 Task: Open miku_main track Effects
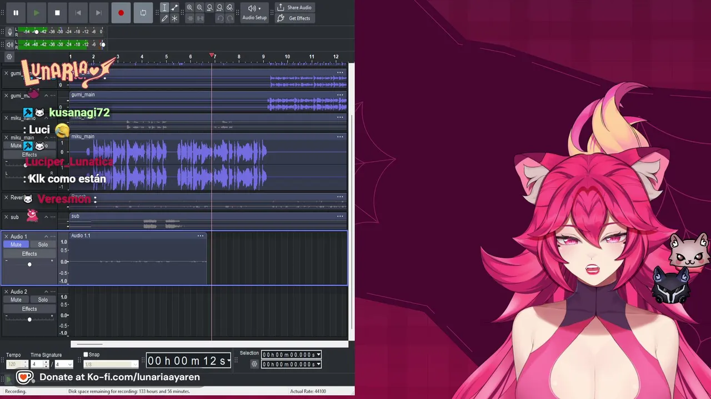coord(29,155)
